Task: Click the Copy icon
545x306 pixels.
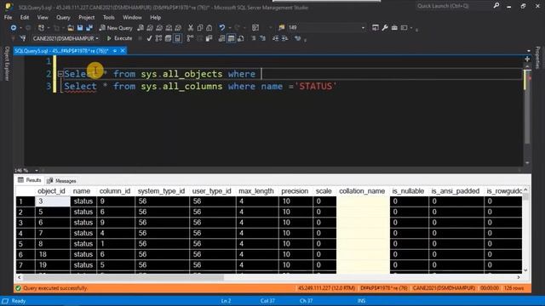Action: [x=200, y=28]
